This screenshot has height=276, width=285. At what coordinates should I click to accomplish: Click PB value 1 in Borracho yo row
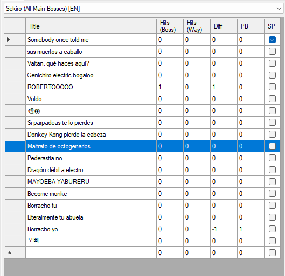(x=251, y=229)
